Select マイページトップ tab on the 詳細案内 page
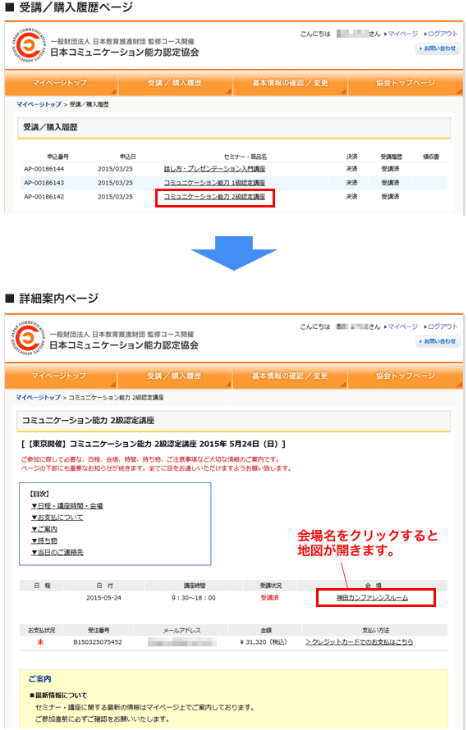Viewport: 468px width, 730px height. point(61,376)
